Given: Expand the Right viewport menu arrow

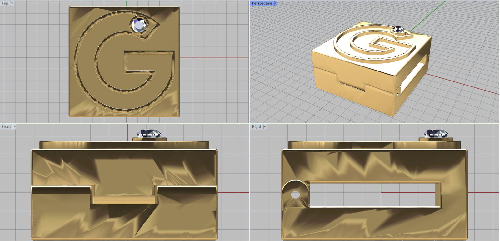Looking at the screenshot, I should click(265, 127).
